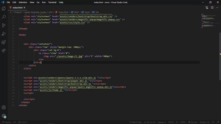Click the feedback icon in status bar
This screenshot has width=221, height=124.
[x=213, y=122]
